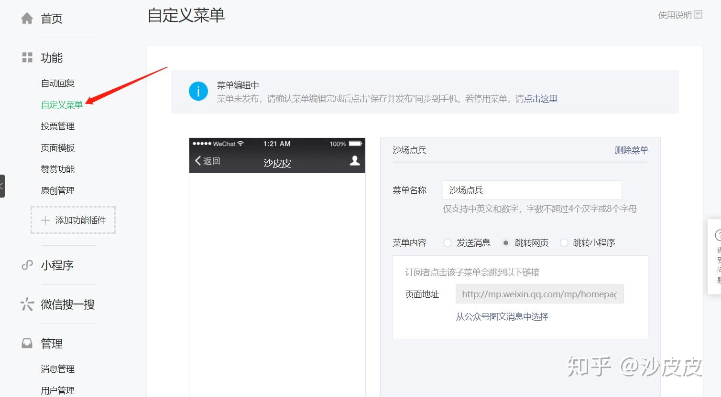Open the 管理 section heading
Image resolution: width=721 pixels, height=397 pixels.
(52, 344)
